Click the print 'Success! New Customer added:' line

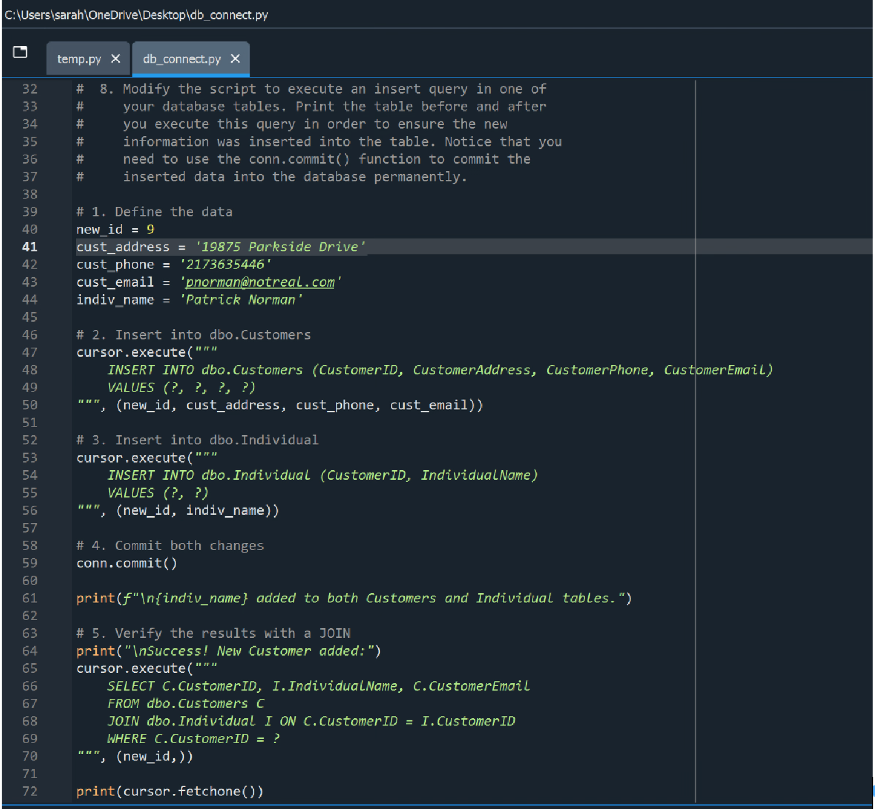pos(229,651)
